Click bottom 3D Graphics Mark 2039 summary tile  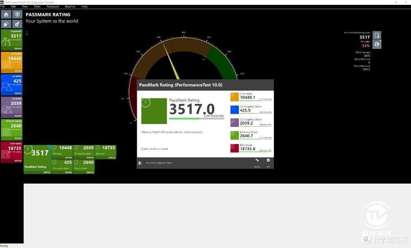click(84, 152)
